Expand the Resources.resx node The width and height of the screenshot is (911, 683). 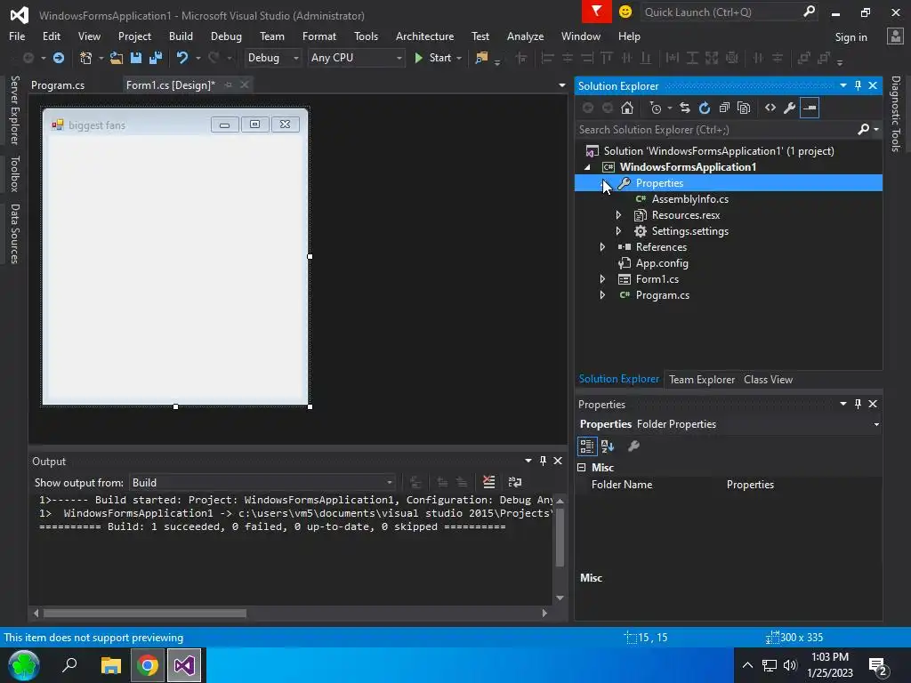(619, 215)
